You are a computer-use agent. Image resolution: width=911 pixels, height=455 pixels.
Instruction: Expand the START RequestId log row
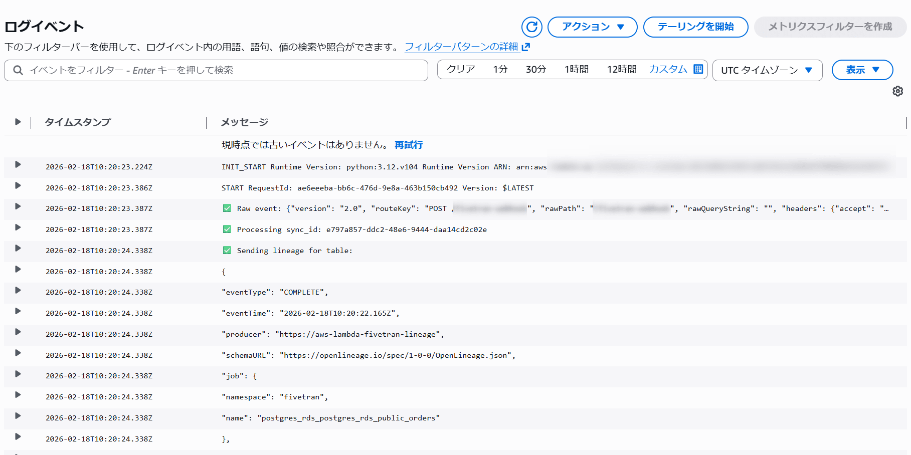pyautogui.click(x=18, y=186)
